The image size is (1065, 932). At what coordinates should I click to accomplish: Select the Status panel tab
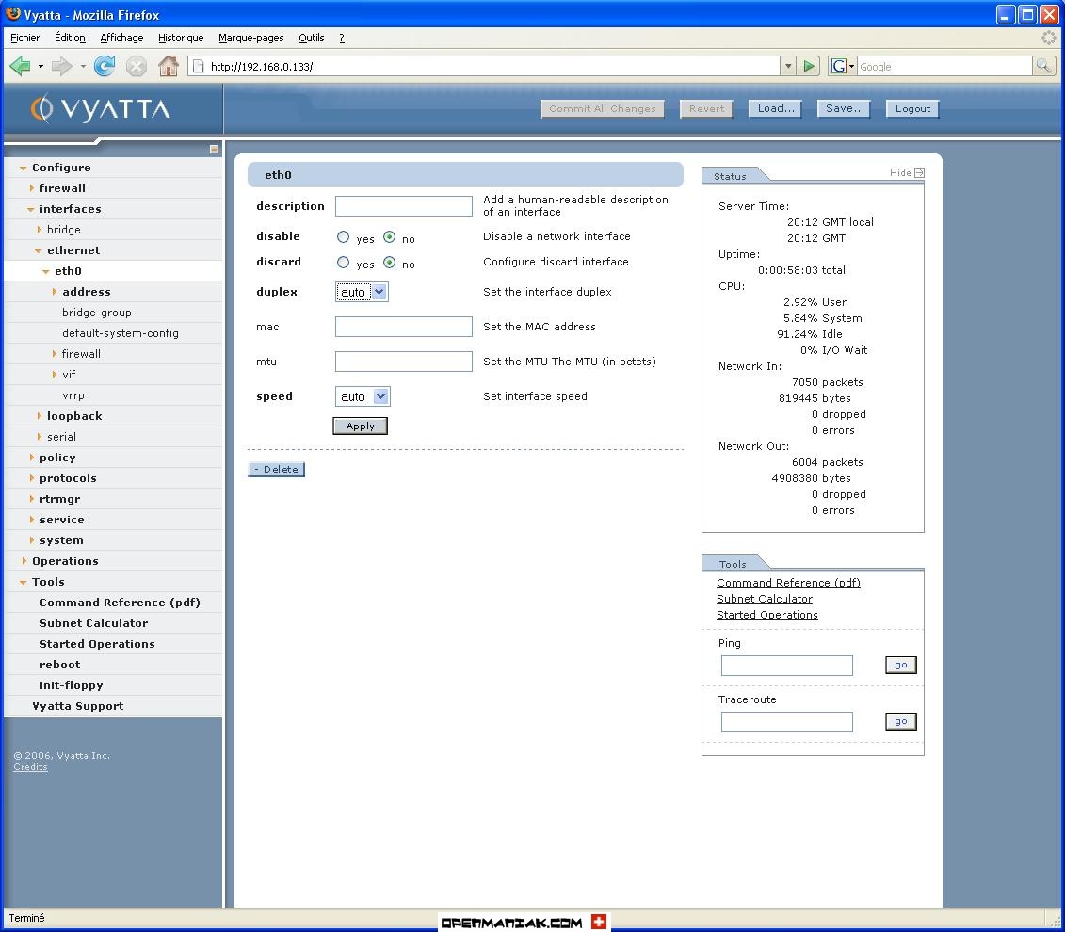(x=730, y=176)
